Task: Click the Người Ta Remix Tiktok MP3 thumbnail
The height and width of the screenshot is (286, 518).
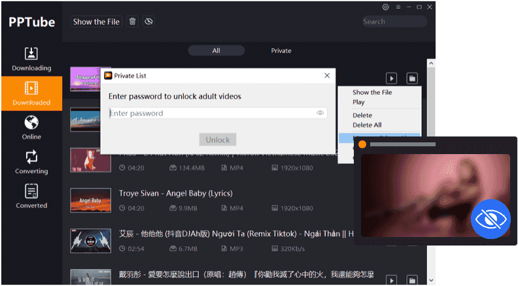Action: (x=90, y=241)
